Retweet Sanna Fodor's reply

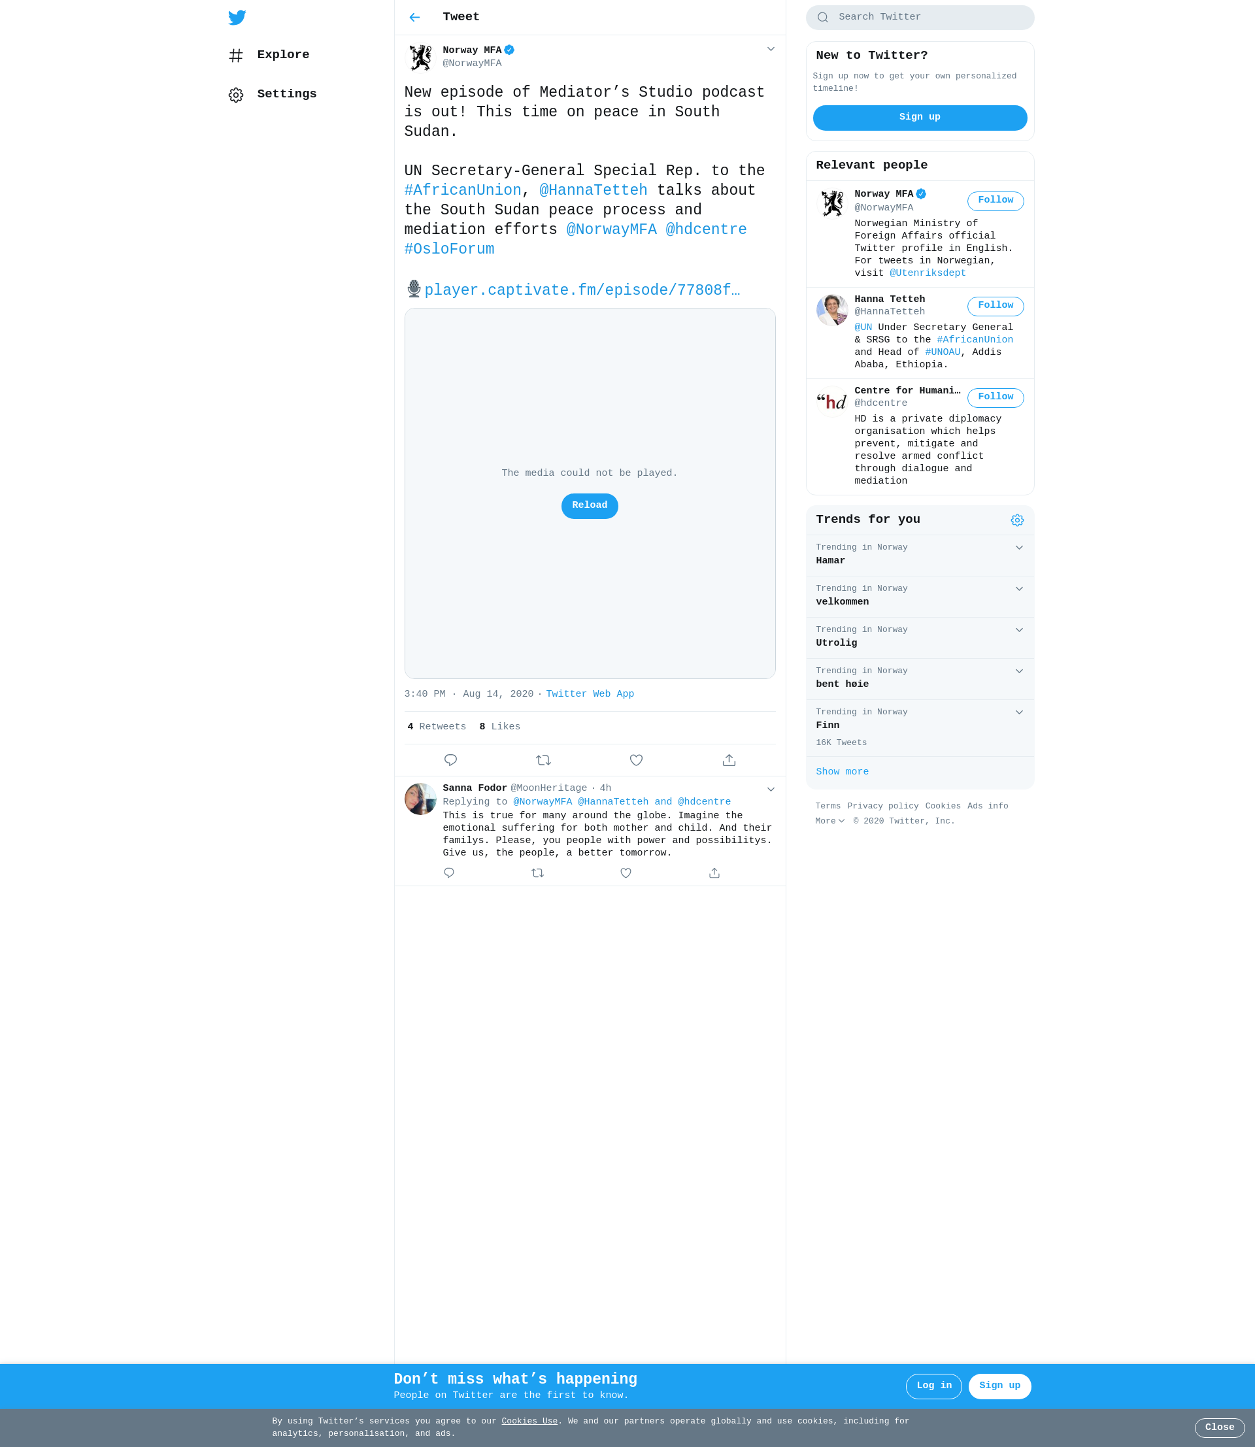[x=538, y=873]
